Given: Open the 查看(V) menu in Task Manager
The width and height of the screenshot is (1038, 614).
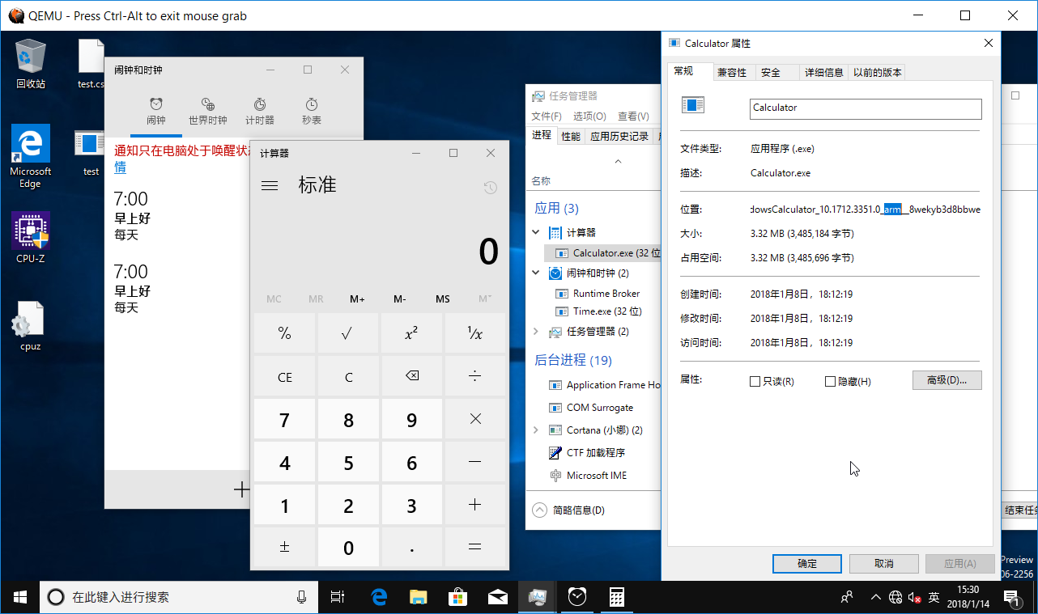Looking at the screenshot, I should coord(632,116).
